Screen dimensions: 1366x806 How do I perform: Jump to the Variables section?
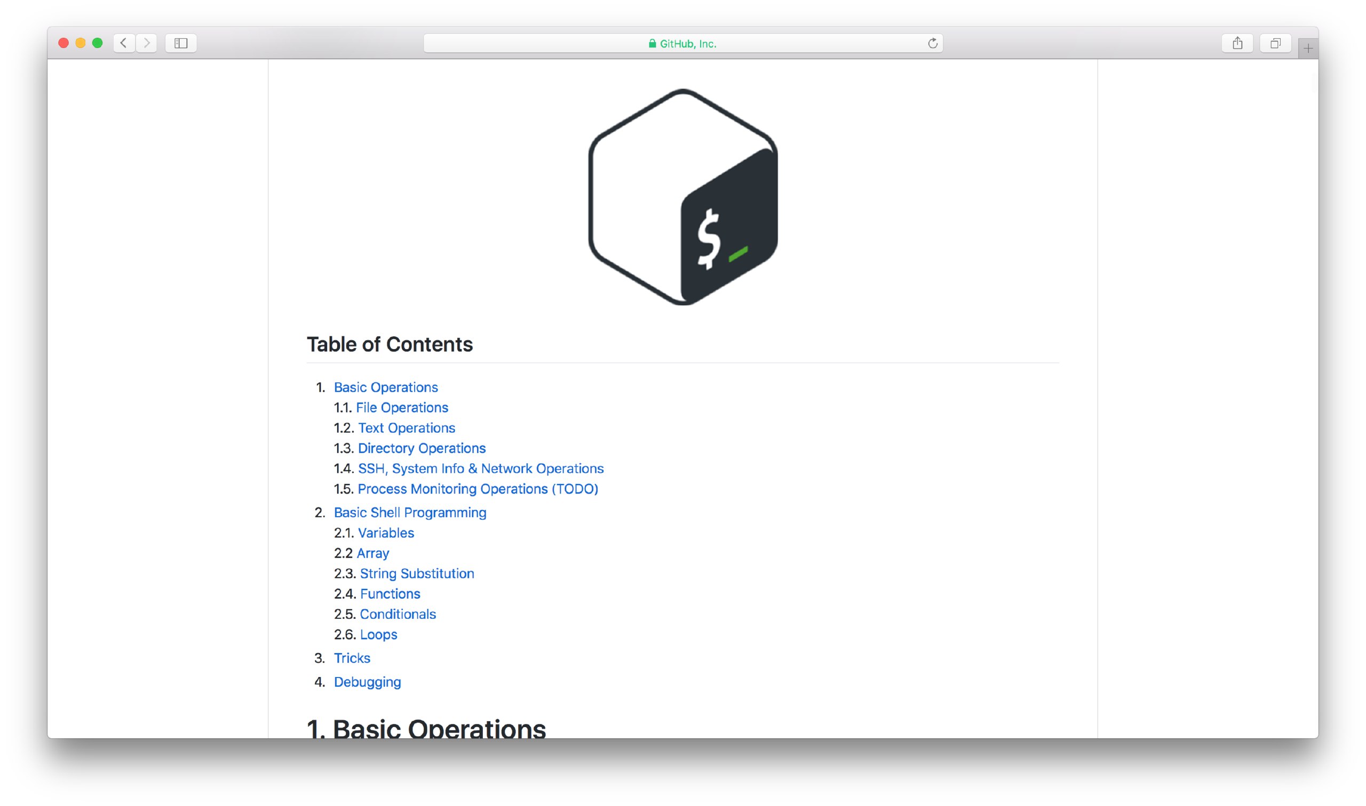tap(386, 533)
